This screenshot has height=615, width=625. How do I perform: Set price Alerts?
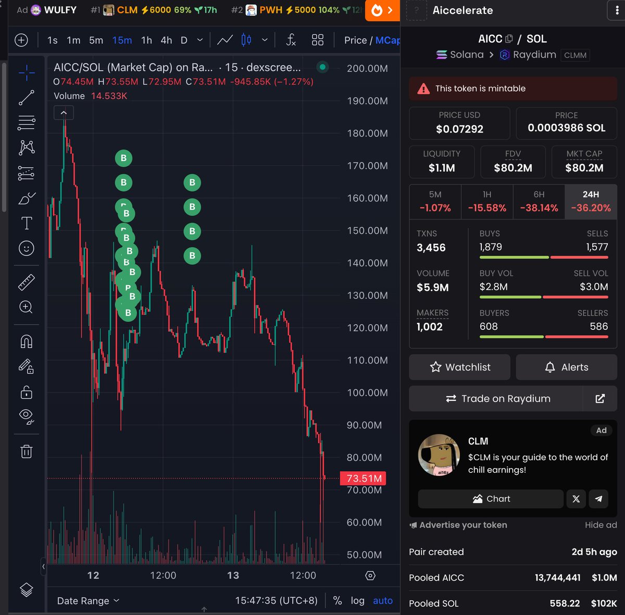566,367
